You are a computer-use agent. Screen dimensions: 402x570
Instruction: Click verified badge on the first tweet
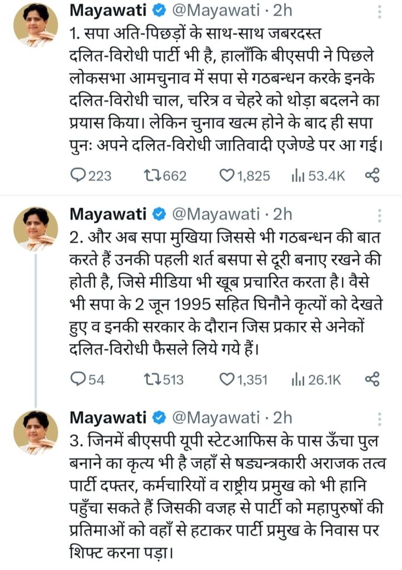pyautogui.click(x=158, y=10)
